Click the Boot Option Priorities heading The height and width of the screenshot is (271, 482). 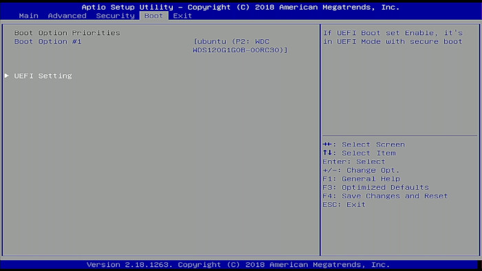coord(67,33)
